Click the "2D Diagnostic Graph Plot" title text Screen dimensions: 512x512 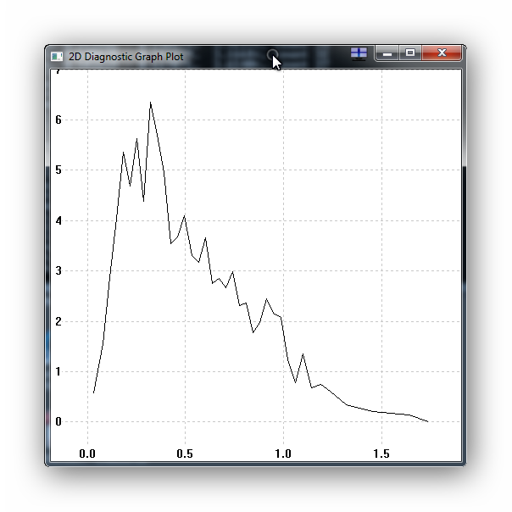coord(125,57)
